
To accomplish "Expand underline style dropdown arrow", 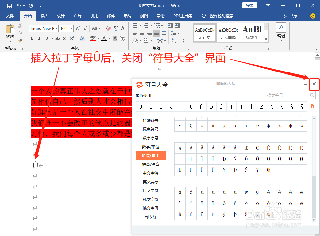I will pos(52,38).
